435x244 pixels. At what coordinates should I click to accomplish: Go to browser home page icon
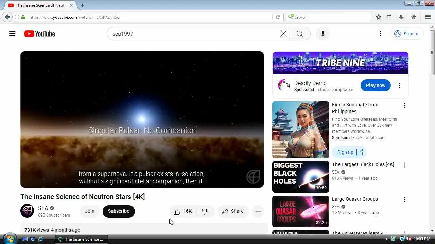click(414, 17)
